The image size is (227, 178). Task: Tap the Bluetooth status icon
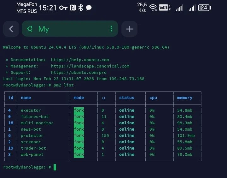[x=81, y=8]
